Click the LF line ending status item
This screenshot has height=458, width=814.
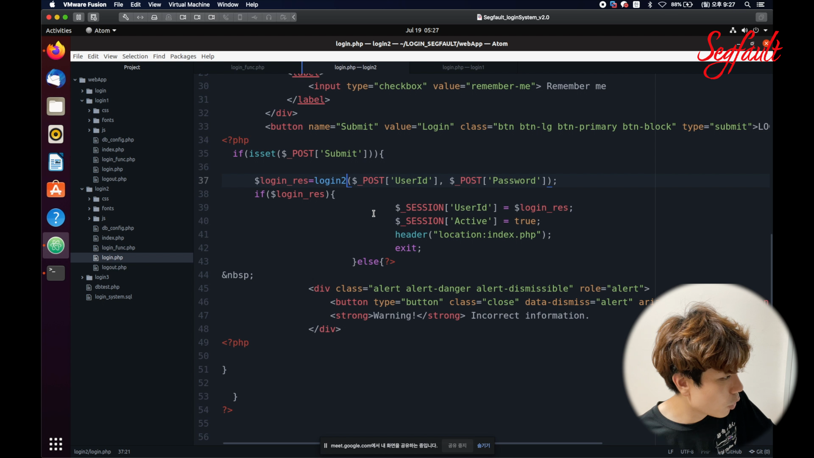pyautogui.click(x=671, y=452)
